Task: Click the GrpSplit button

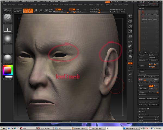Action: [153, 57]
